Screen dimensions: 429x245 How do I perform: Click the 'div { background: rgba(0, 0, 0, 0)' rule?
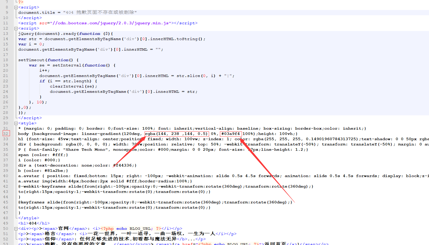65,144
